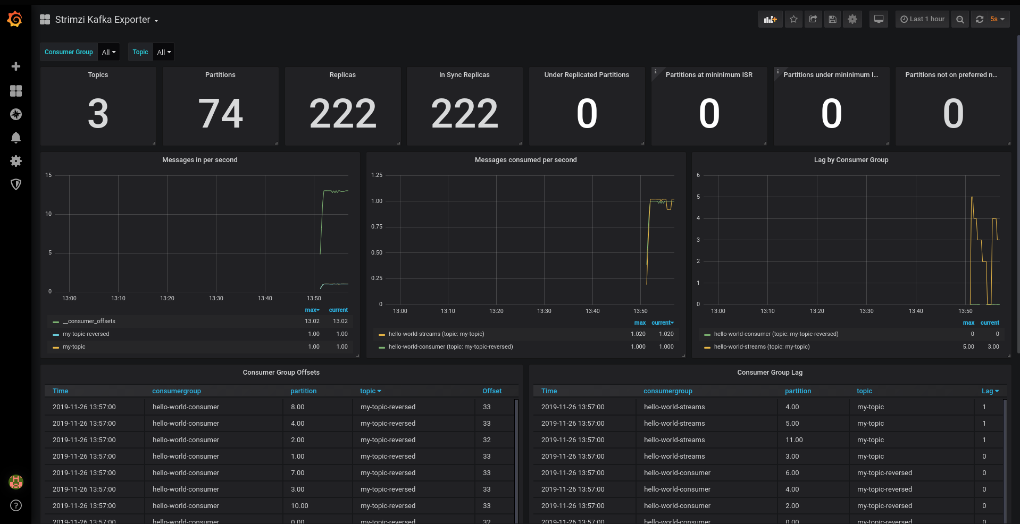Change the Last 1 hour time range

tap(922, 19)
